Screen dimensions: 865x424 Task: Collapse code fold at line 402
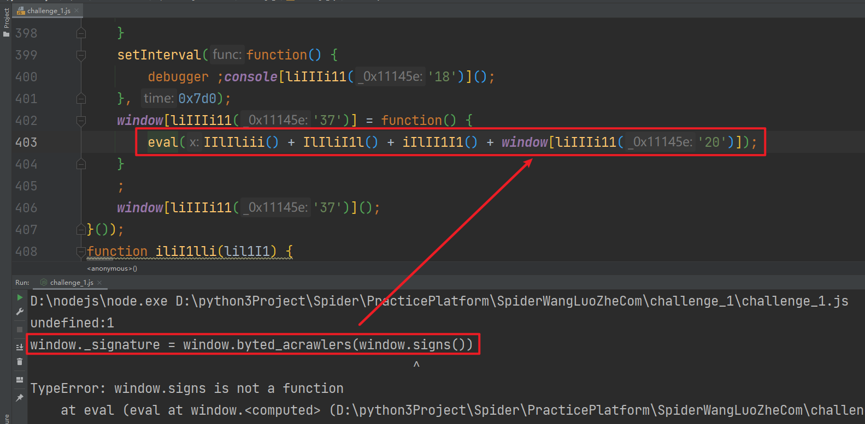coord(81,121)
